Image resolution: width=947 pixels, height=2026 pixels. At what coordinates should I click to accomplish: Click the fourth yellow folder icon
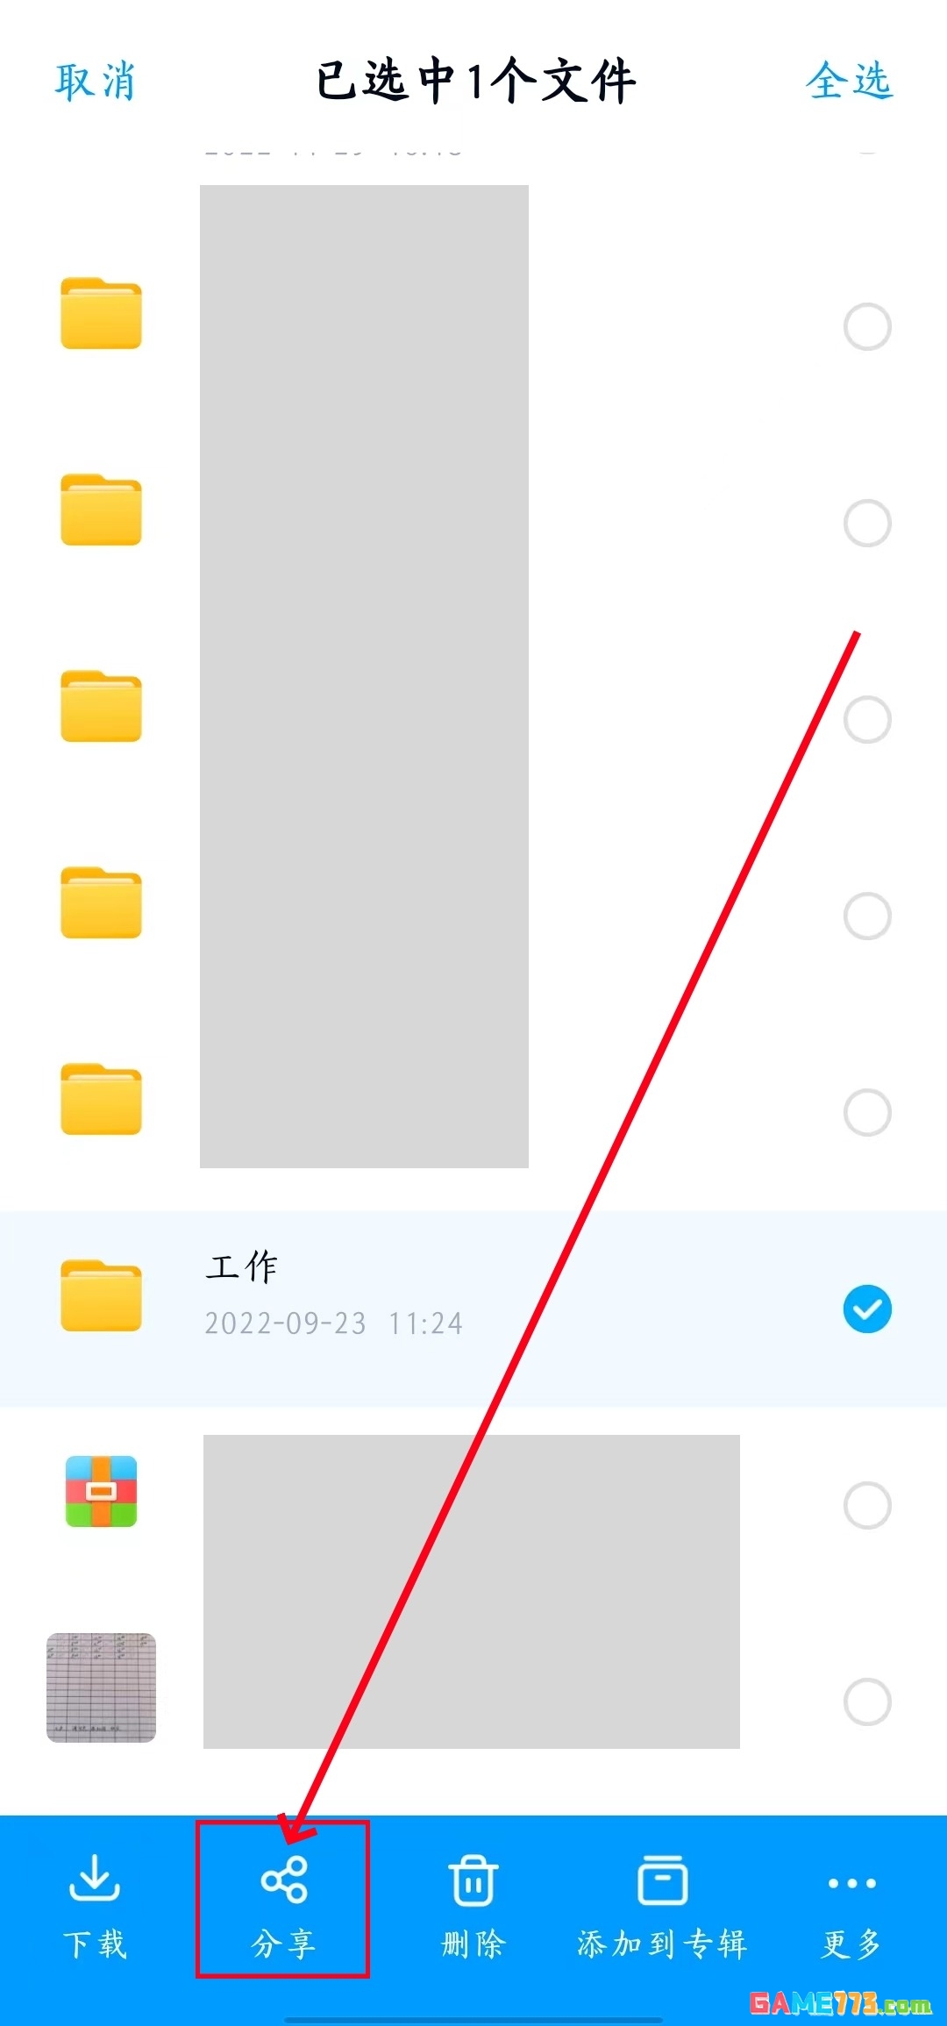click(101, 902)
